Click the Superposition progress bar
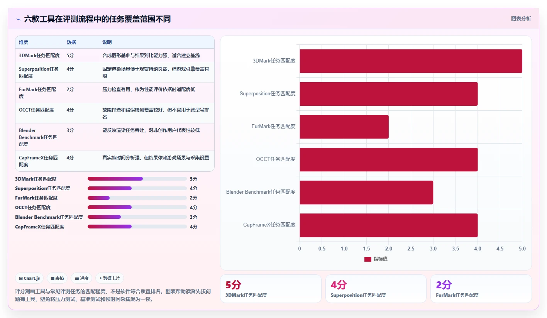Image resolution: width=547 pixels, height=318 pixels. click(137, 188)
